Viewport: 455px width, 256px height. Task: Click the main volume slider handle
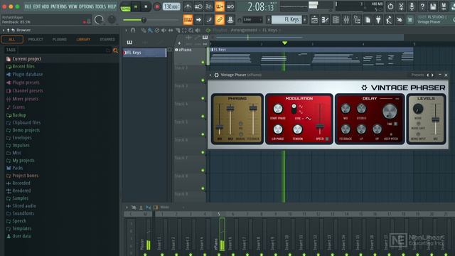click(144, 20)
